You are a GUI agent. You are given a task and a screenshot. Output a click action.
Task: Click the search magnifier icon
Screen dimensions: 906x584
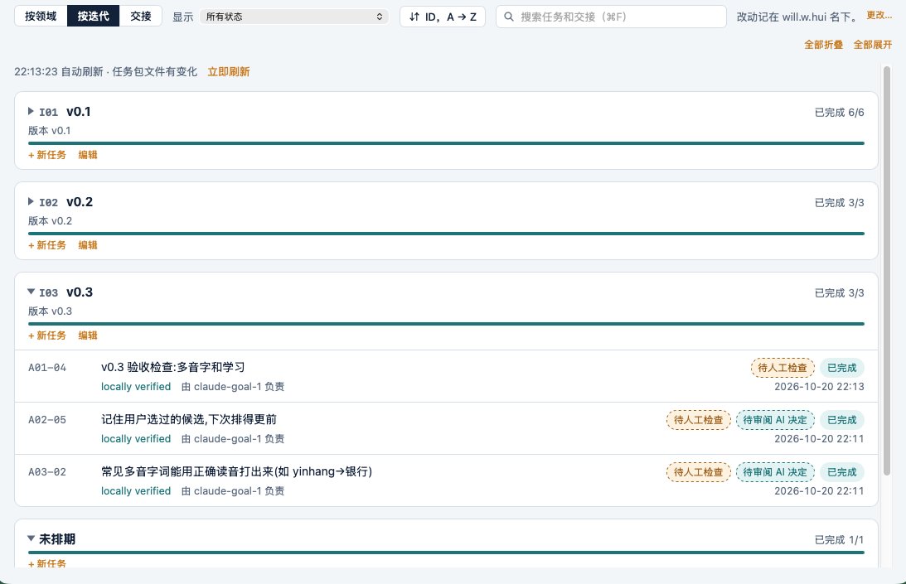coord(508,17)
